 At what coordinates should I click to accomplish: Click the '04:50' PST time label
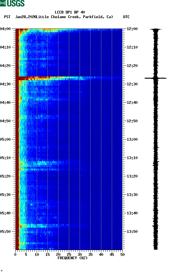coord(5,121)
